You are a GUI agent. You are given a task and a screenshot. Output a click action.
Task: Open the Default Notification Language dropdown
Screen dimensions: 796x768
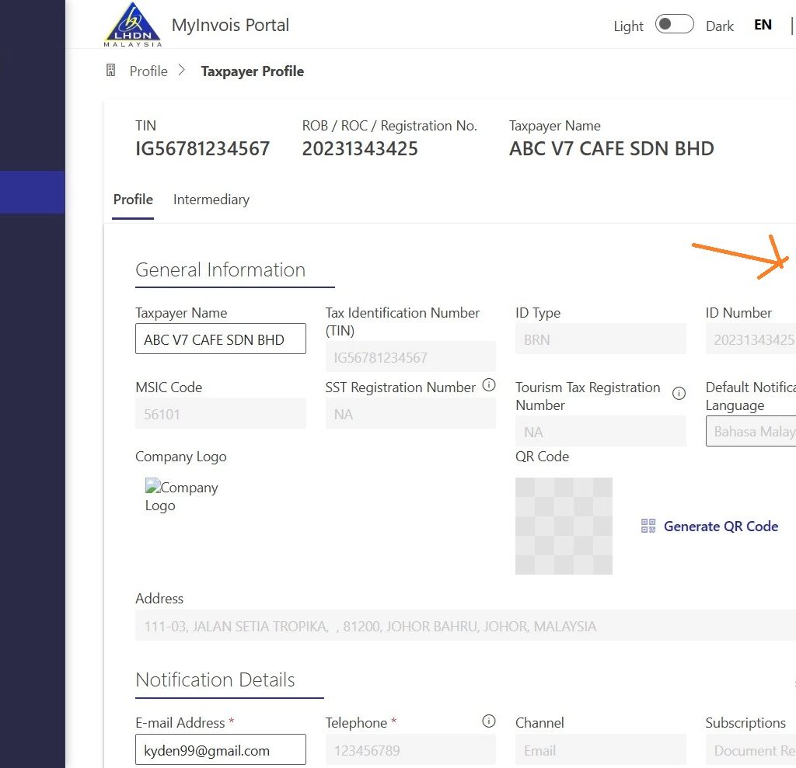coord(751,432)
